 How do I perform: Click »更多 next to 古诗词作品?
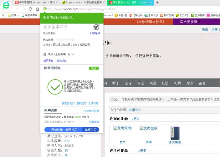pyautogui.click(x=142, y=150)
